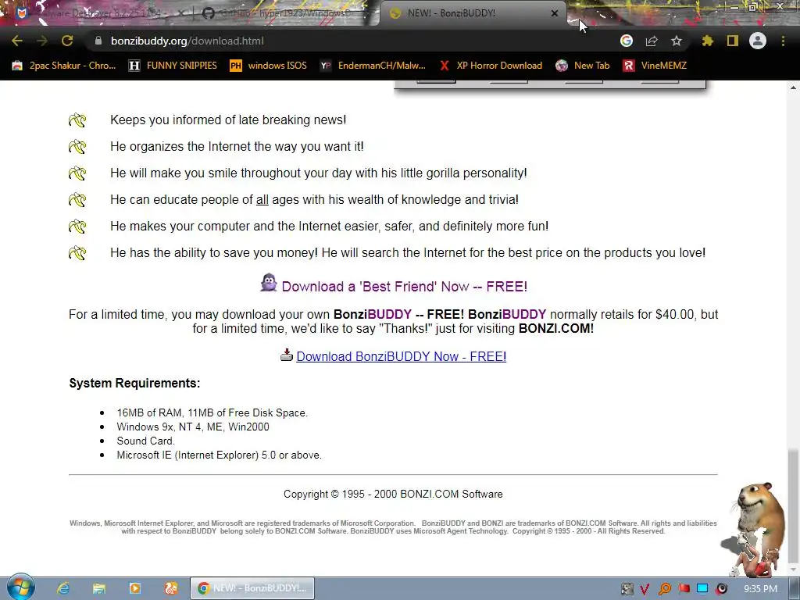This screenshot has height=600, width=800.
Task: Click the scrollbar up arrow
Action: pyautogui.click(x=793, y=87)
